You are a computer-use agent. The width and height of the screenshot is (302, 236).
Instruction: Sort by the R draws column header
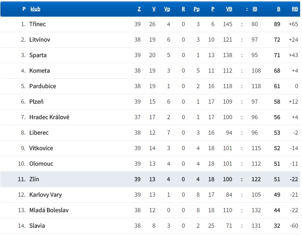click(183, 9)
